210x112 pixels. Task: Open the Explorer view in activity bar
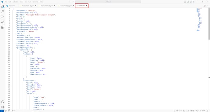(2, 6)
